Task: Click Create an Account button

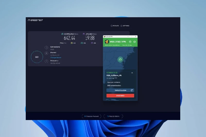Action: tap(91, 116)
